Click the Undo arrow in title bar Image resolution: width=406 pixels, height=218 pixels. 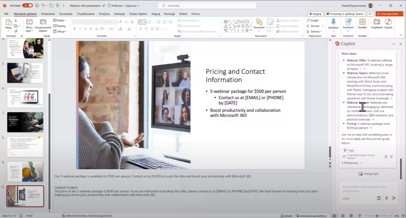[43, 6]
